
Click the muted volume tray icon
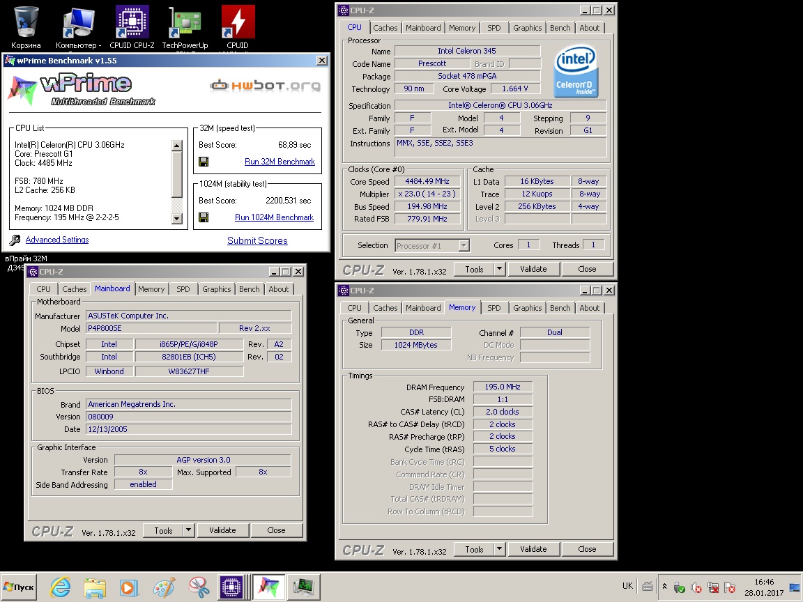(696, 587)
